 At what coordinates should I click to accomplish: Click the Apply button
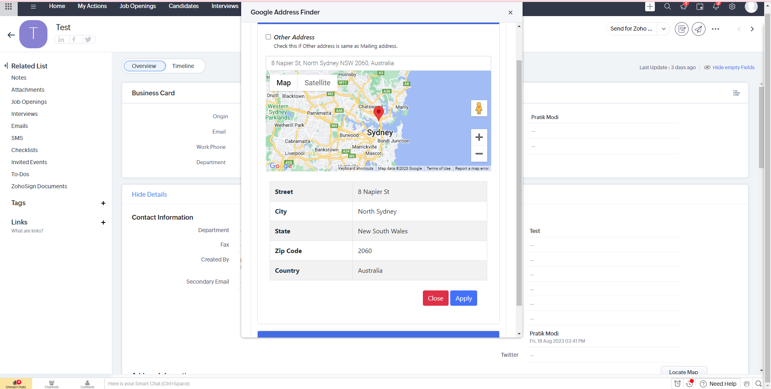[x=463, y=298]
